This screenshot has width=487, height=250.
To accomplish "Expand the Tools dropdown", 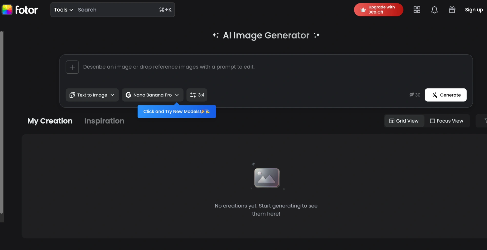I will click(64, 10).
